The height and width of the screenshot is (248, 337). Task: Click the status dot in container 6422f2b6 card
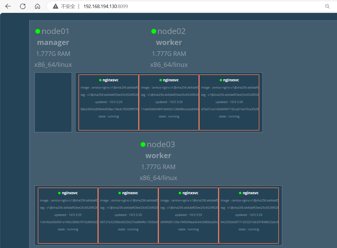coord(240,193)
